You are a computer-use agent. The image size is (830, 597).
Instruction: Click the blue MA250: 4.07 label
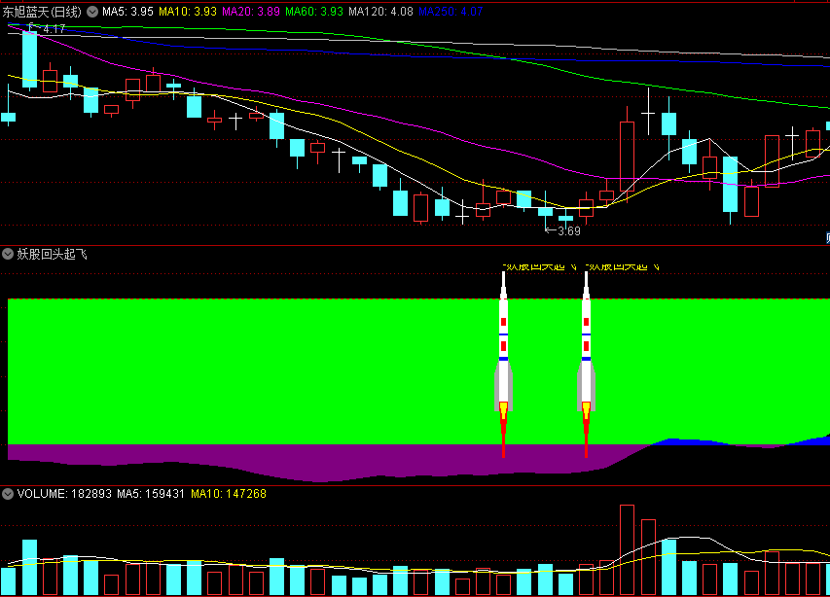451,12
